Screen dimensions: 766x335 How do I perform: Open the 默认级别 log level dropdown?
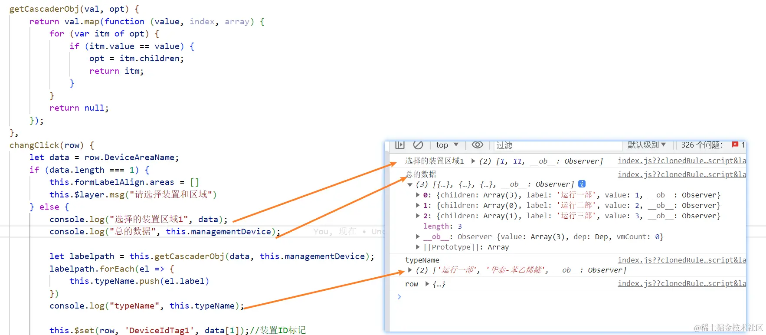tap(647, 145)
